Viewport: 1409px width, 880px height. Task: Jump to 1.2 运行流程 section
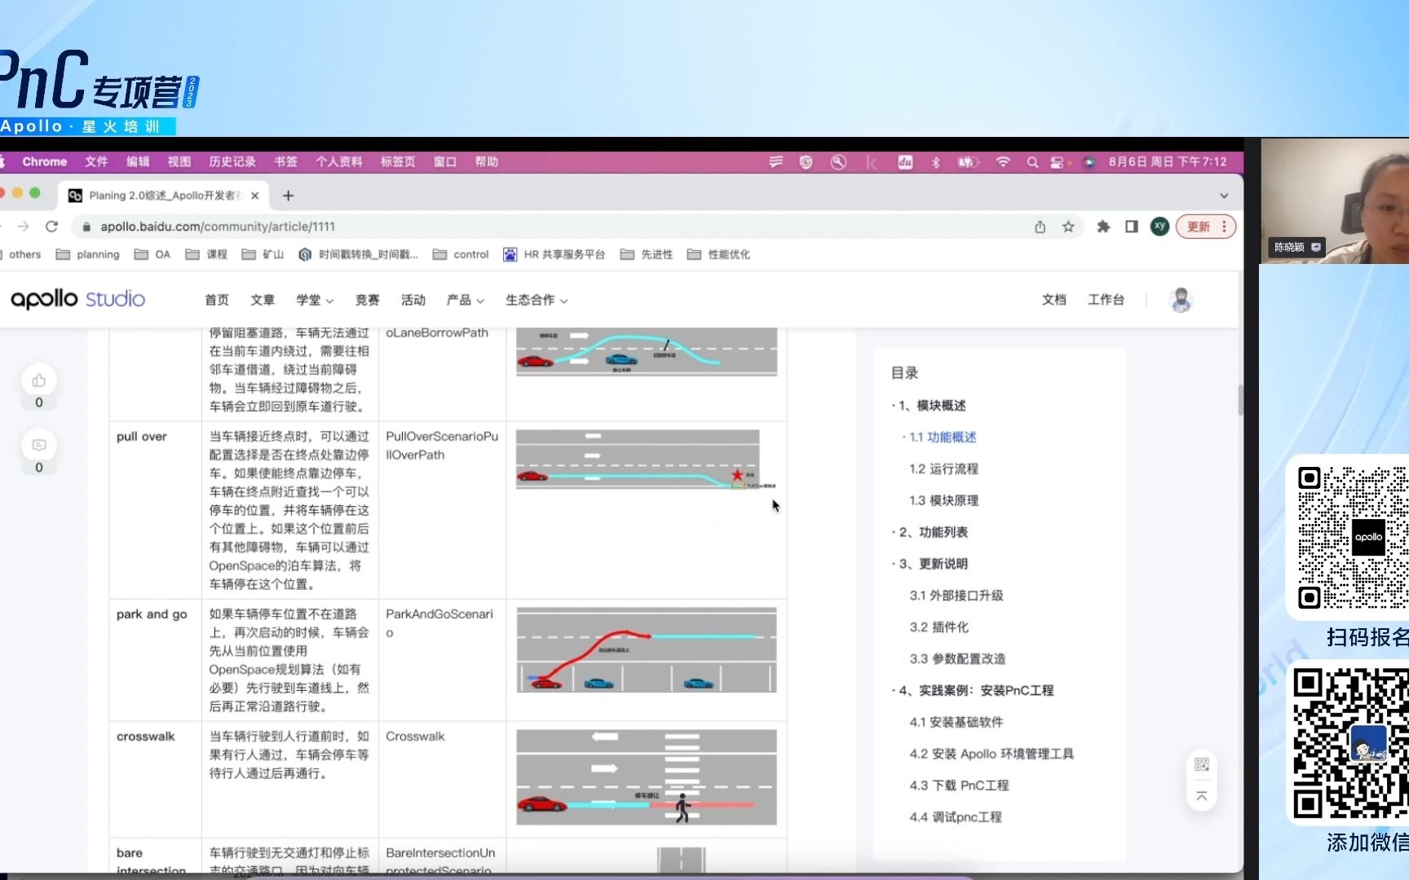pos(943,469)
